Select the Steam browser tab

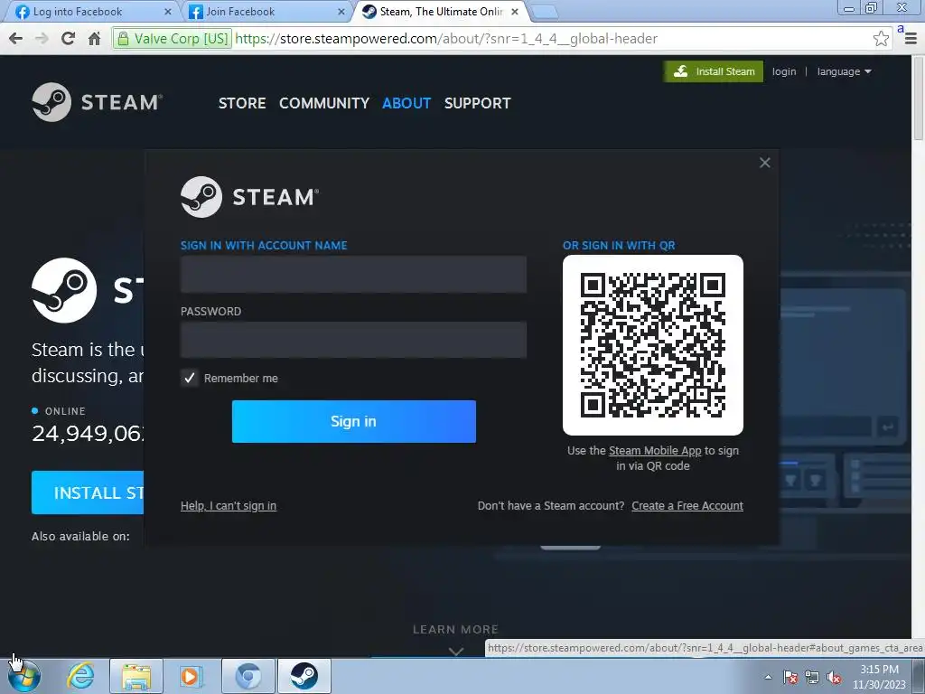pos(440,11)
